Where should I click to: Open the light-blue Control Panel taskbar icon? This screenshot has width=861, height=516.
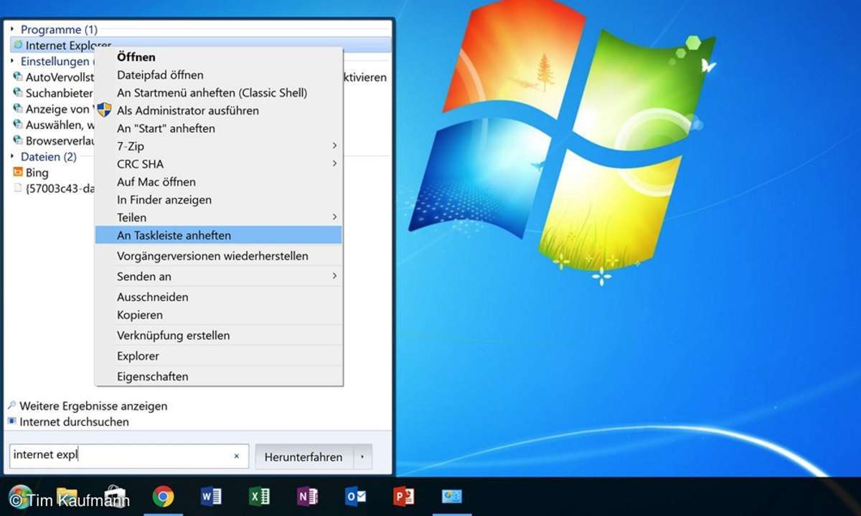tap(452, 496)
